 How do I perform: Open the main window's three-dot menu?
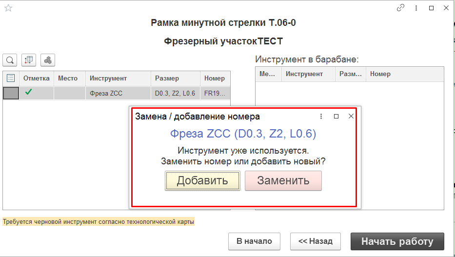(x=416, y=8)
